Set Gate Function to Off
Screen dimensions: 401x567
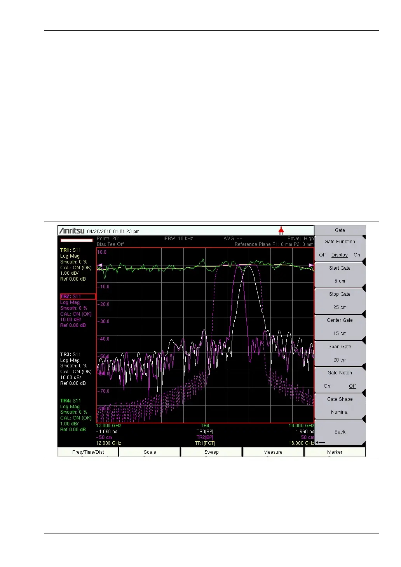coord(323,255)
